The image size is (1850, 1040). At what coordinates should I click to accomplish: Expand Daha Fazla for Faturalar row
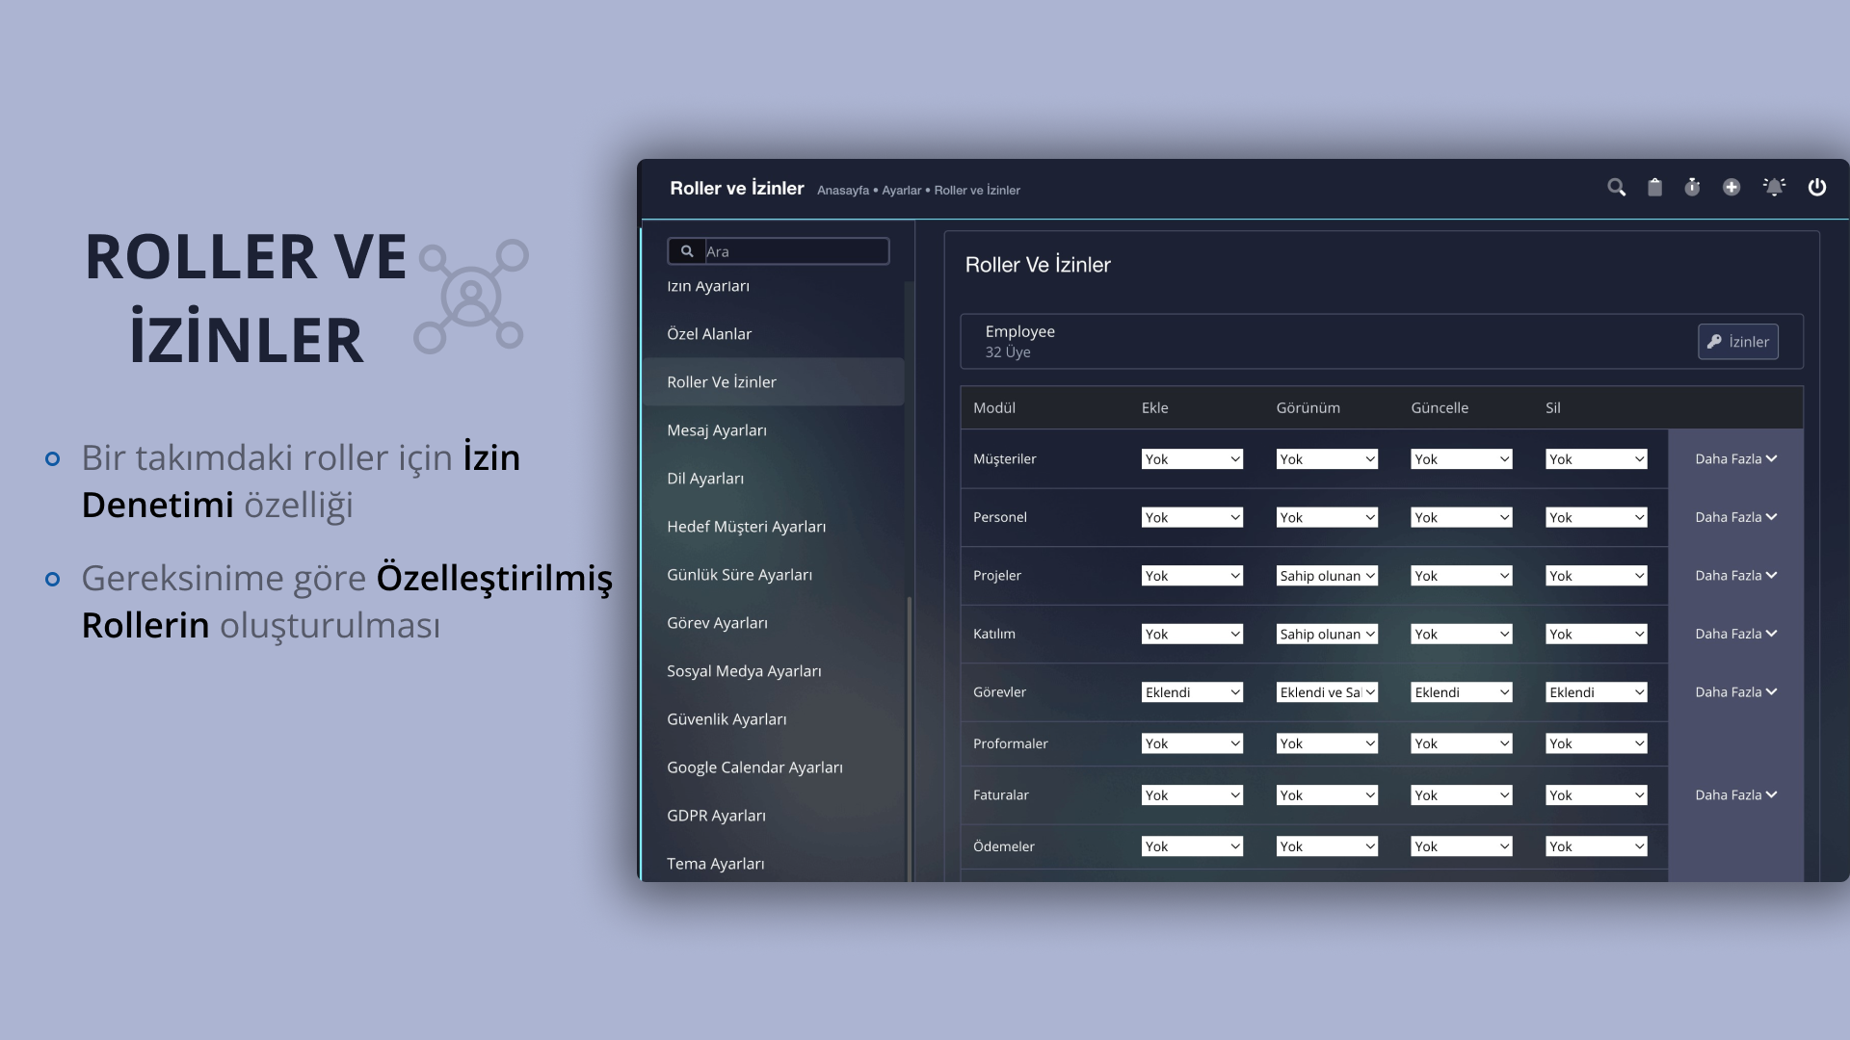(x=1735, y=795)
